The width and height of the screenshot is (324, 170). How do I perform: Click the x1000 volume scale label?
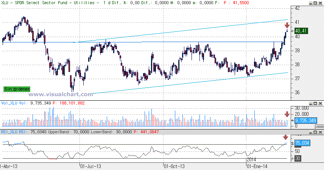[319, 127]
